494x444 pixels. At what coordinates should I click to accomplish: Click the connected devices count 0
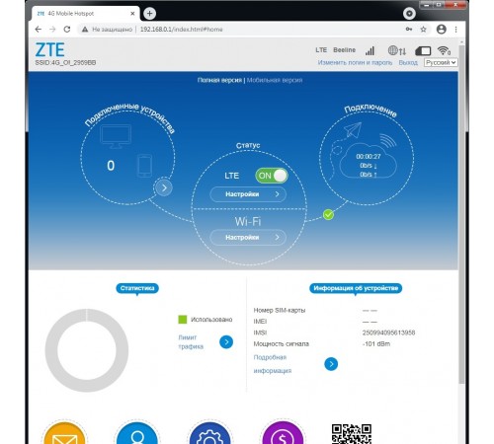111,166
